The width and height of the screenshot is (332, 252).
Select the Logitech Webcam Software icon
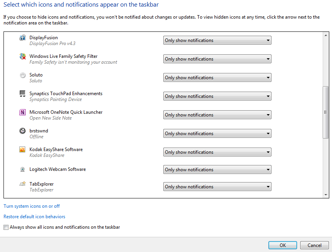[x=22, y=169]
